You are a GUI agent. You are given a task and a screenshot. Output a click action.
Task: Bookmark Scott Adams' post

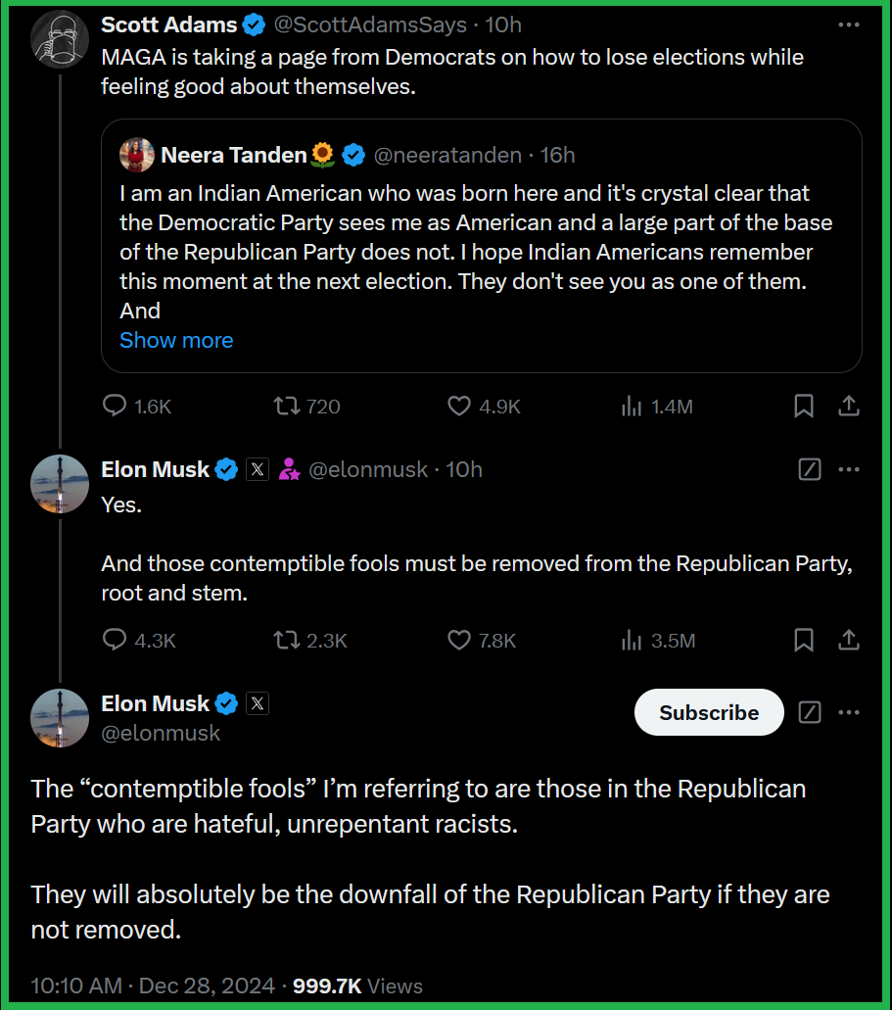[803, 406]
